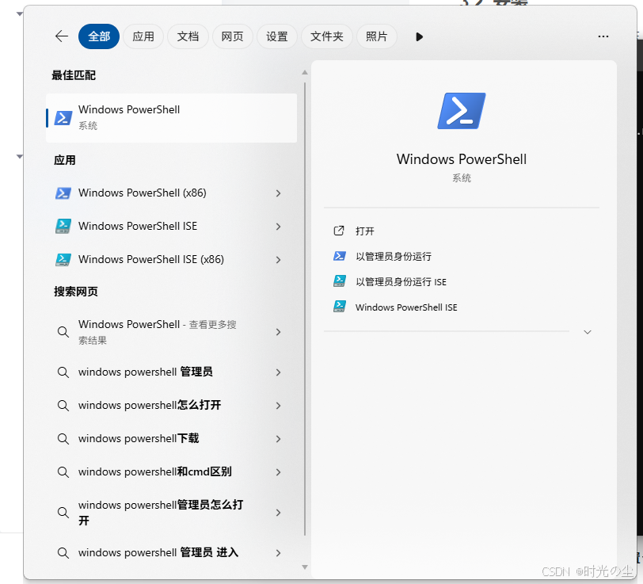Click search icon beside powershell怎么打开
This screenshot has height=584, width=643.
pos(63,406)
